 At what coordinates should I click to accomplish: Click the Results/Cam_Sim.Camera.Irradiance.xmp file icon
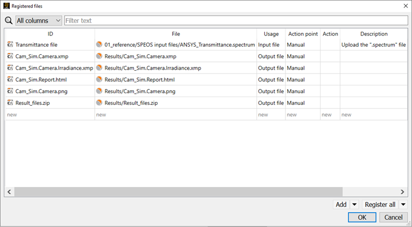click(x=99, y=68)
